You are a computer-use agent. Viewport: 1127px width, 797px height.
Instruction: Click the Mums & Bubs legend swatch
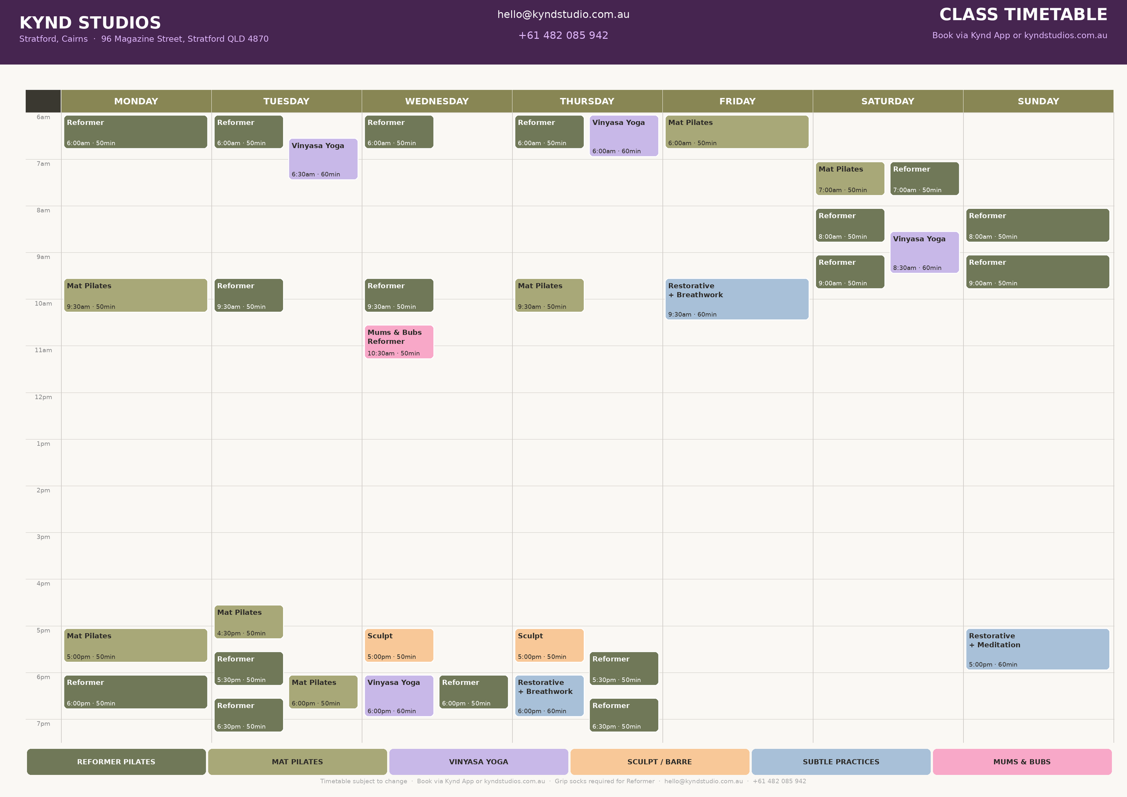tap(1022, 762)
